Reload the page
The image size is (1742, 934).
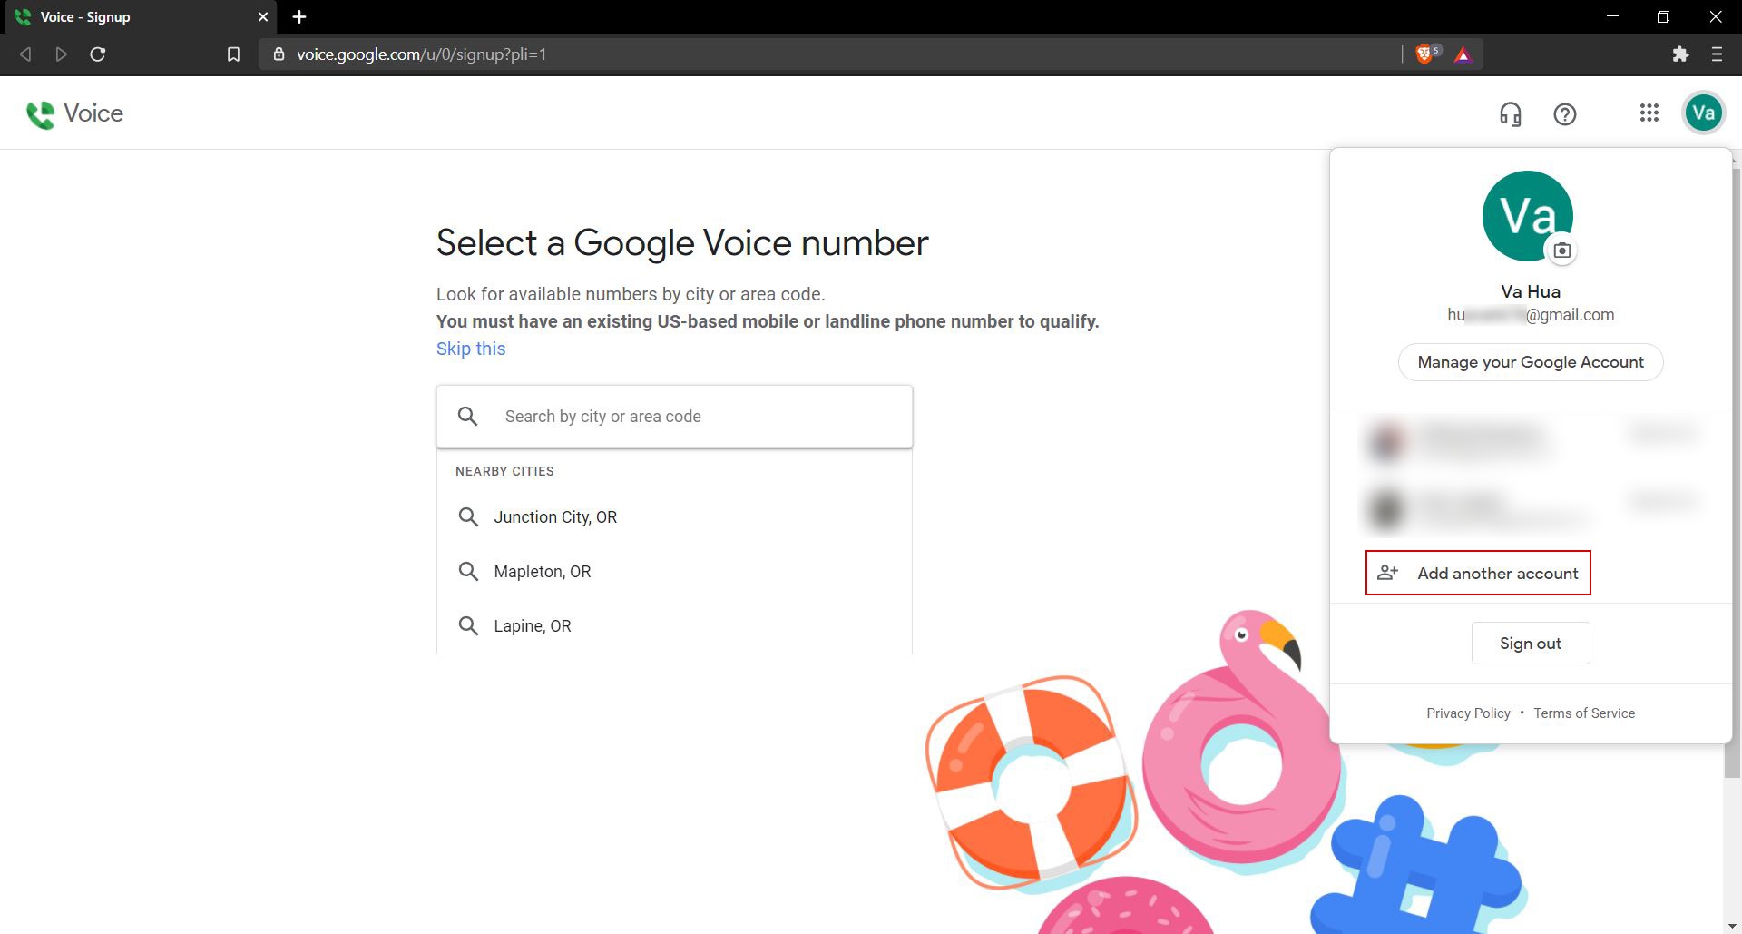98,54
